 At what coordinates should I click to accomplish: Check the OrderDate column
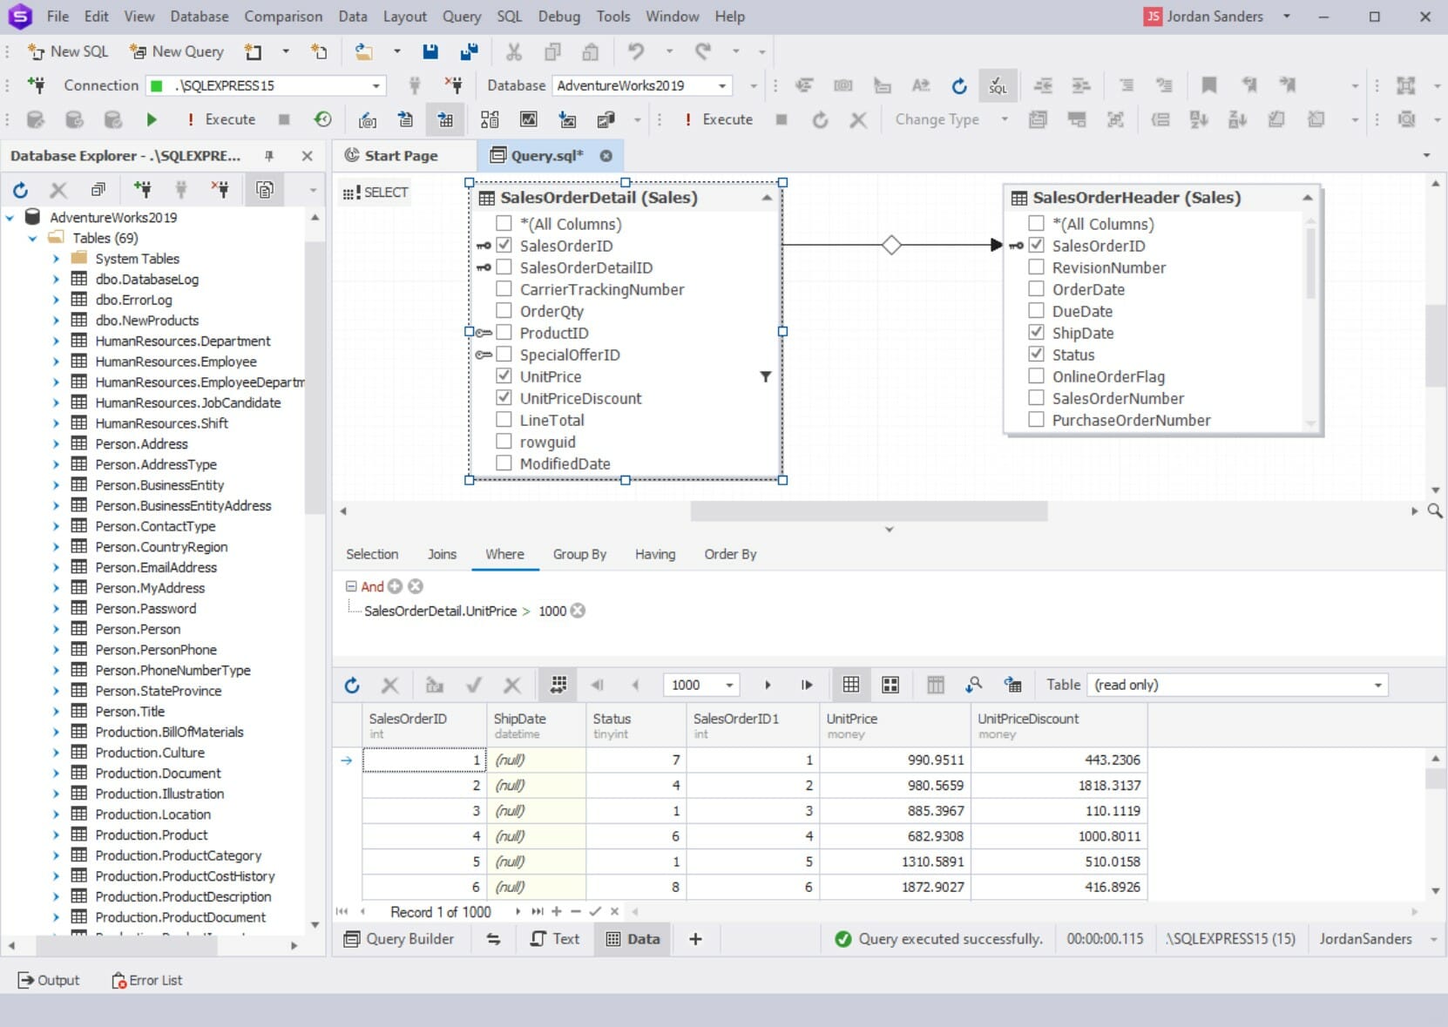pos(1036,288)
